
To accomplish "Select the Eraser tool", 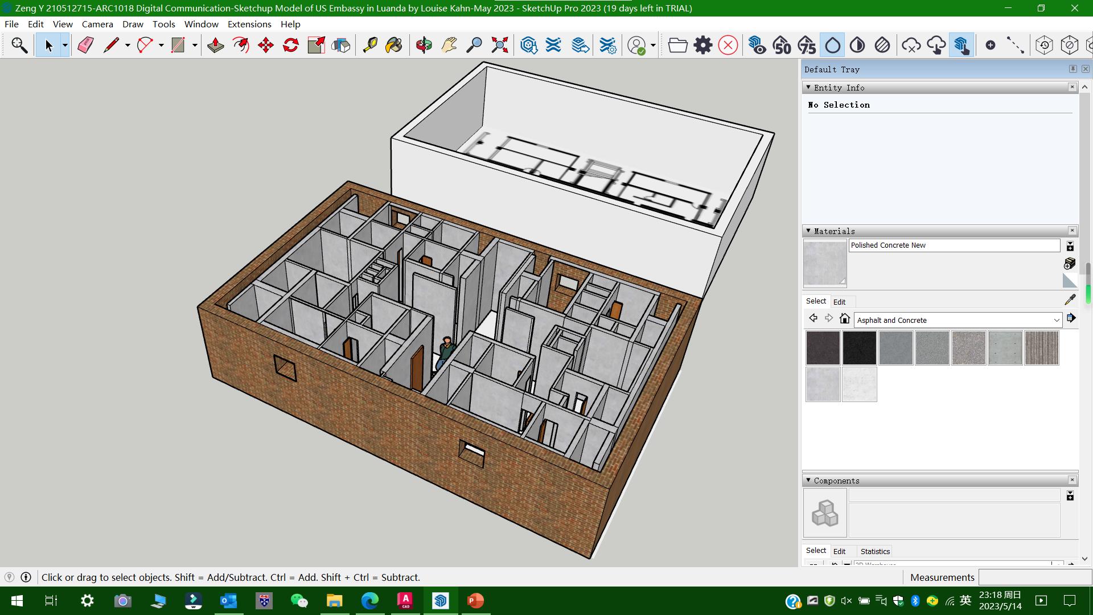I will [85, 45].
